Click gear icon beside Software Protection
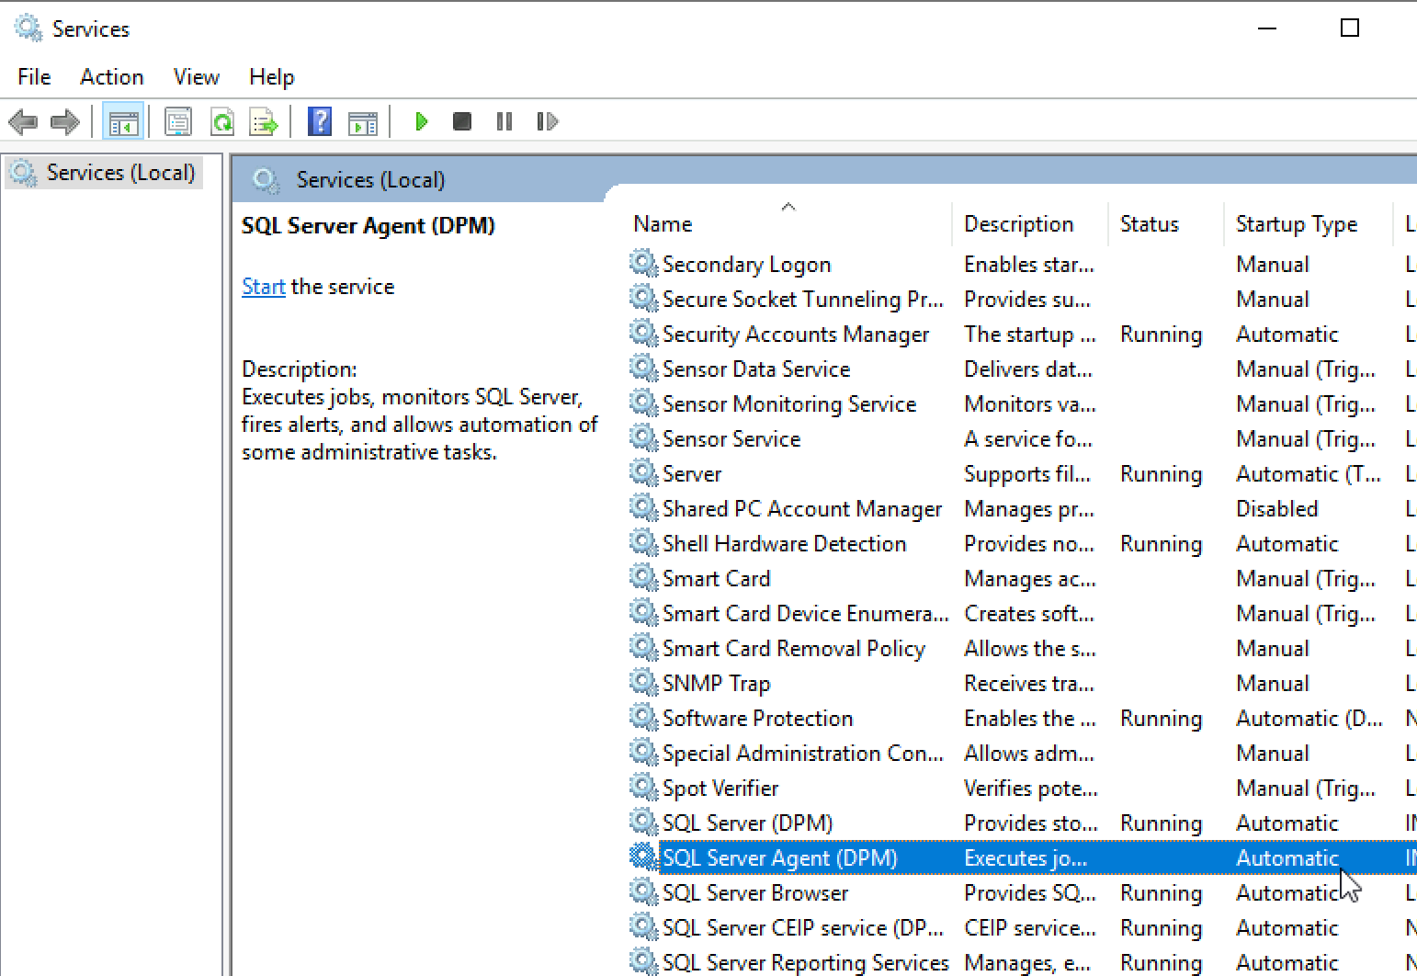This screenshot has width=1417, height=976. point(643,718)
